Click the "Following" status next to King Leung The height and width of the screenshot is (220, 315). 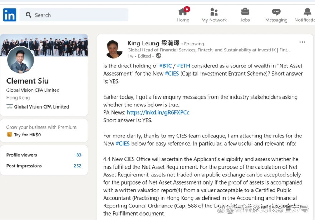[194, 44]
